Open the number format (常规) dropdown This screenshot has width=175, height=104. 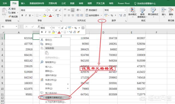(125, 10)
